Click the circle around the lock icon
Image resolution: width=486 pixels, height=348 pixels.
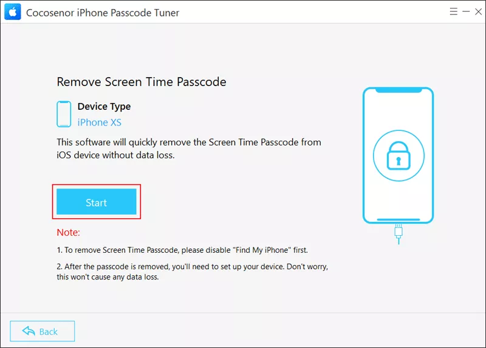(399, 156)
